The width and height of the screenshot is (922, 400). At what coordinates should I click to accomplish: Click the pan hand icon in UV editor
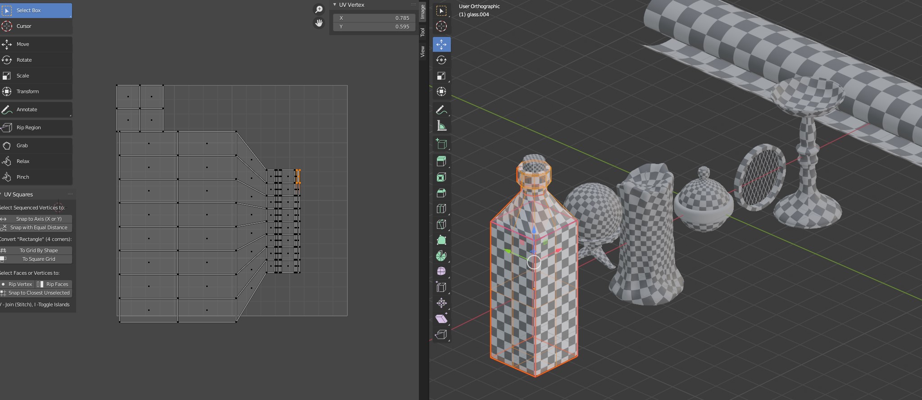pyautogui.click(x=319, y=23)
